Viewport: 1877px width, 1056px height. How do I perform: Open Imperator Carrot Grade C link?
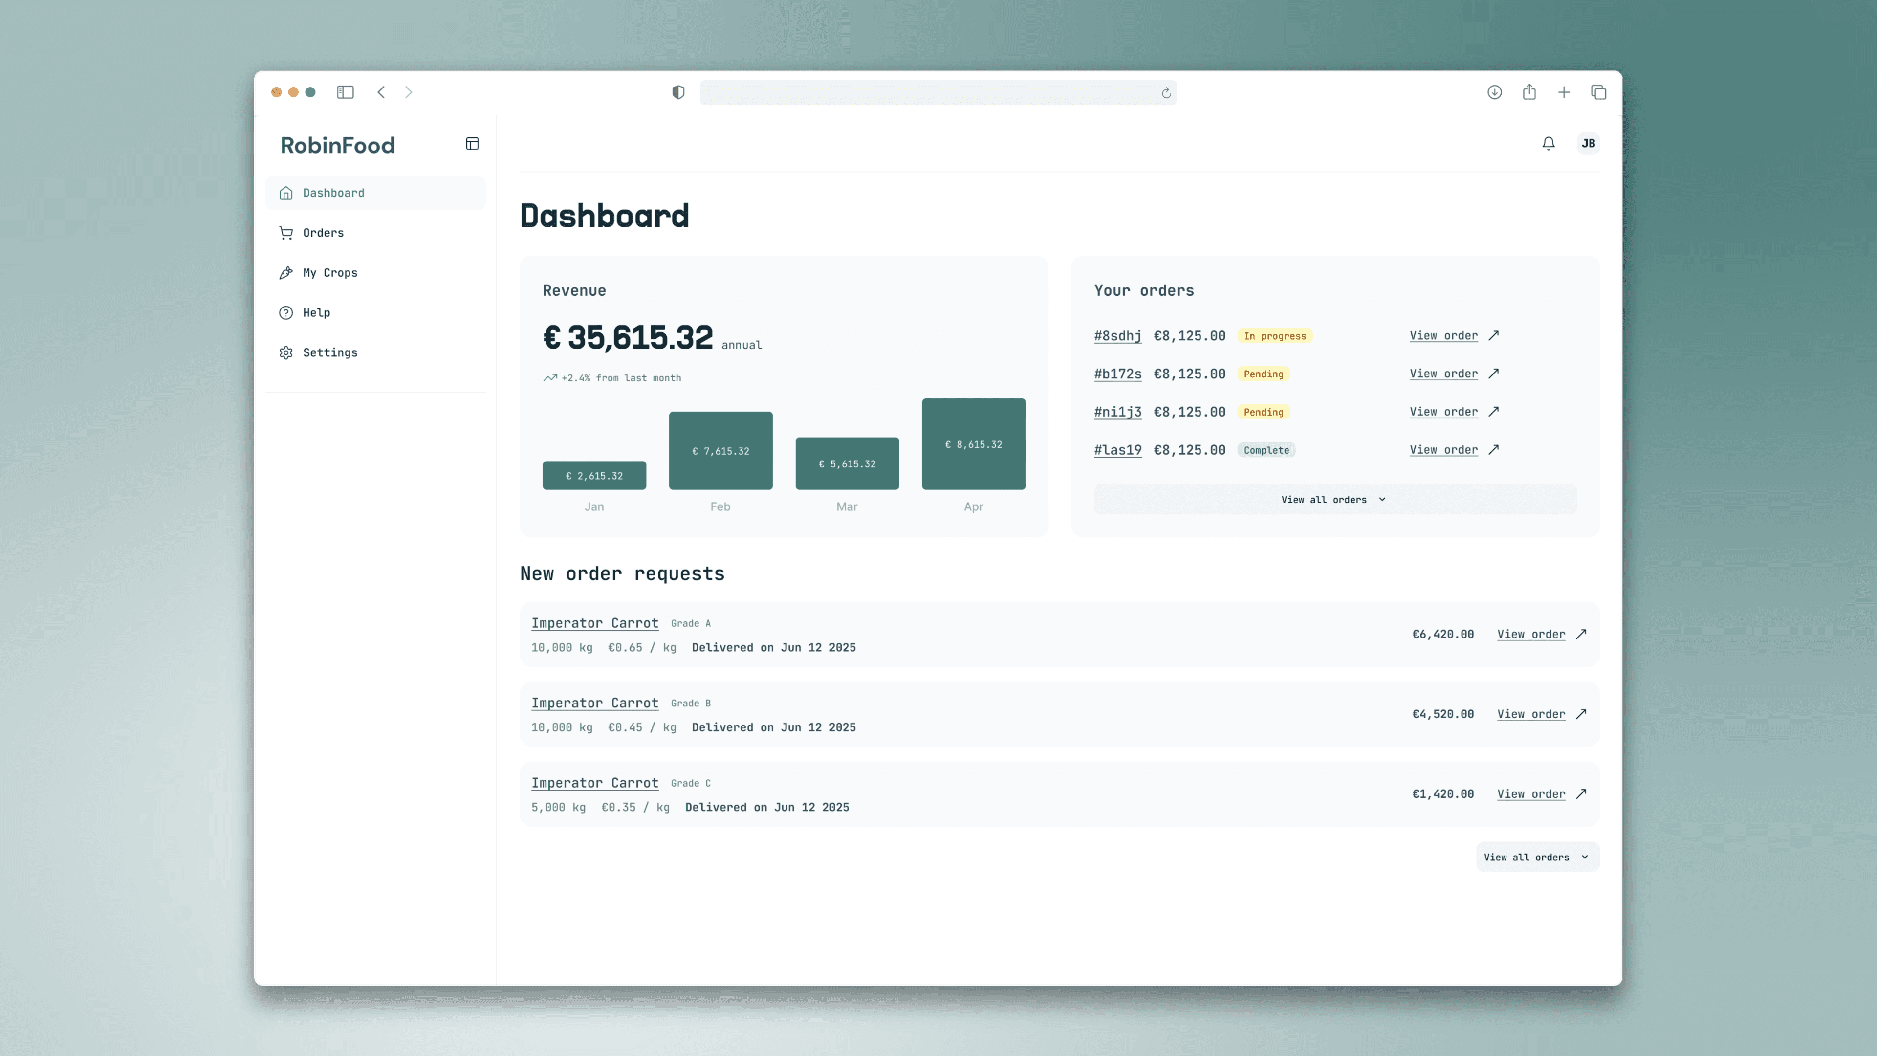pos(594,783)
